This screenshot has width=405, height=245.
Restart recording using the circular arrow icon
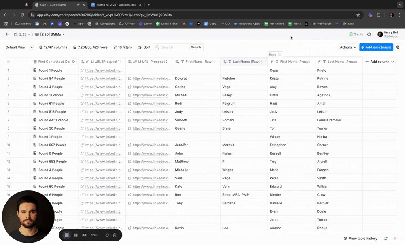(107, 235)
